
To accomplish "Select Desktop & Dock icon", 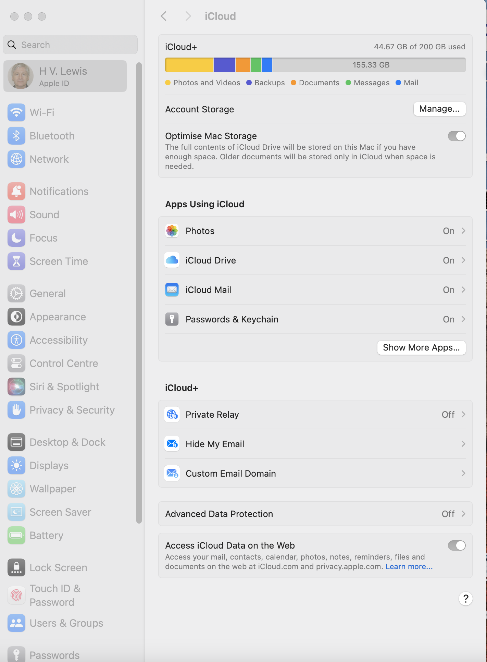I will tap(16, 442).
